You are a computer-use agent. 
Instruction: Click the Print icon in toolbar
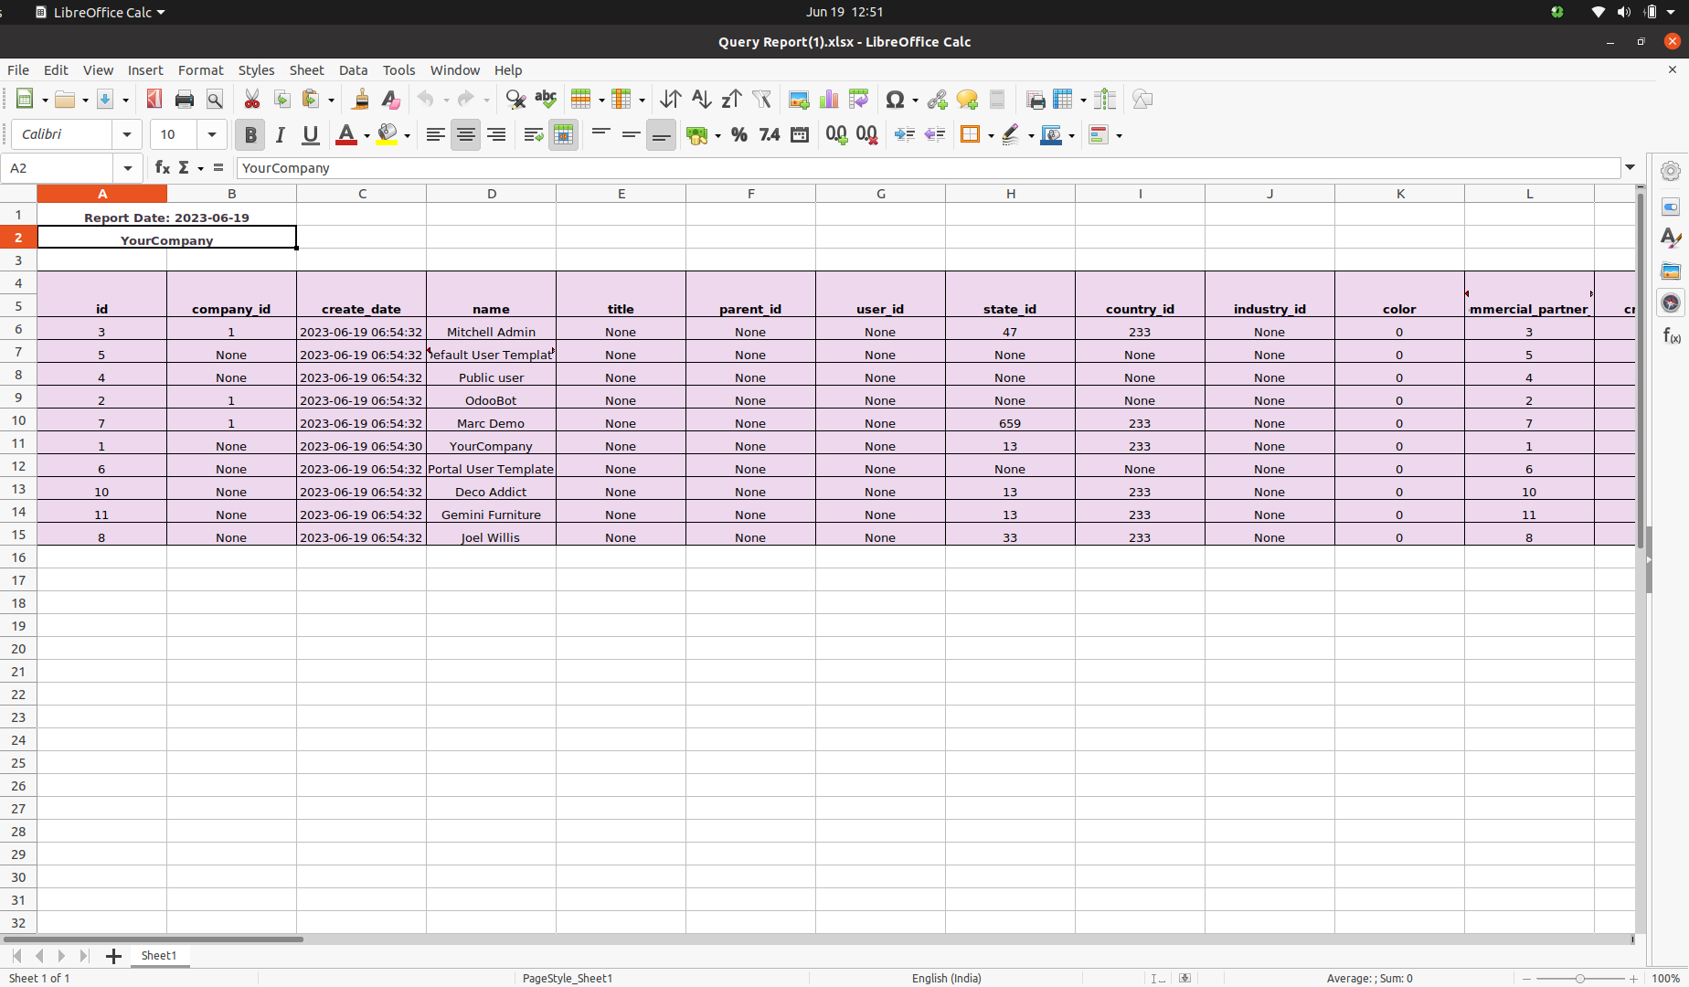[185, 100]
